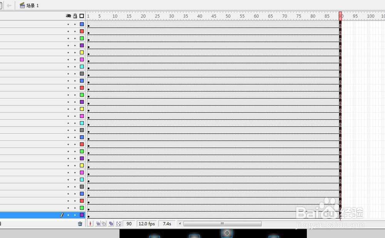Click frame 10 on the timeline ruler
This screenshot has height=238, width=385.
click(x=115, y=16)
